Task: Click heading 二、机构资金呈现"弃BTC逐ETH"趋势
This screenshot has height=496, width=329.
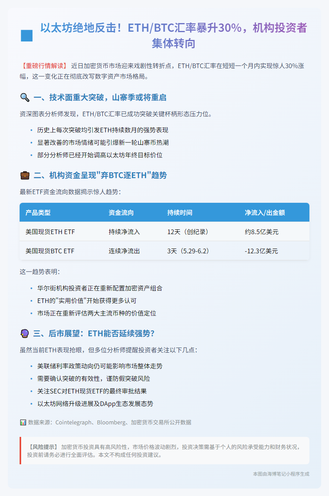Action: tap(101, 175)
